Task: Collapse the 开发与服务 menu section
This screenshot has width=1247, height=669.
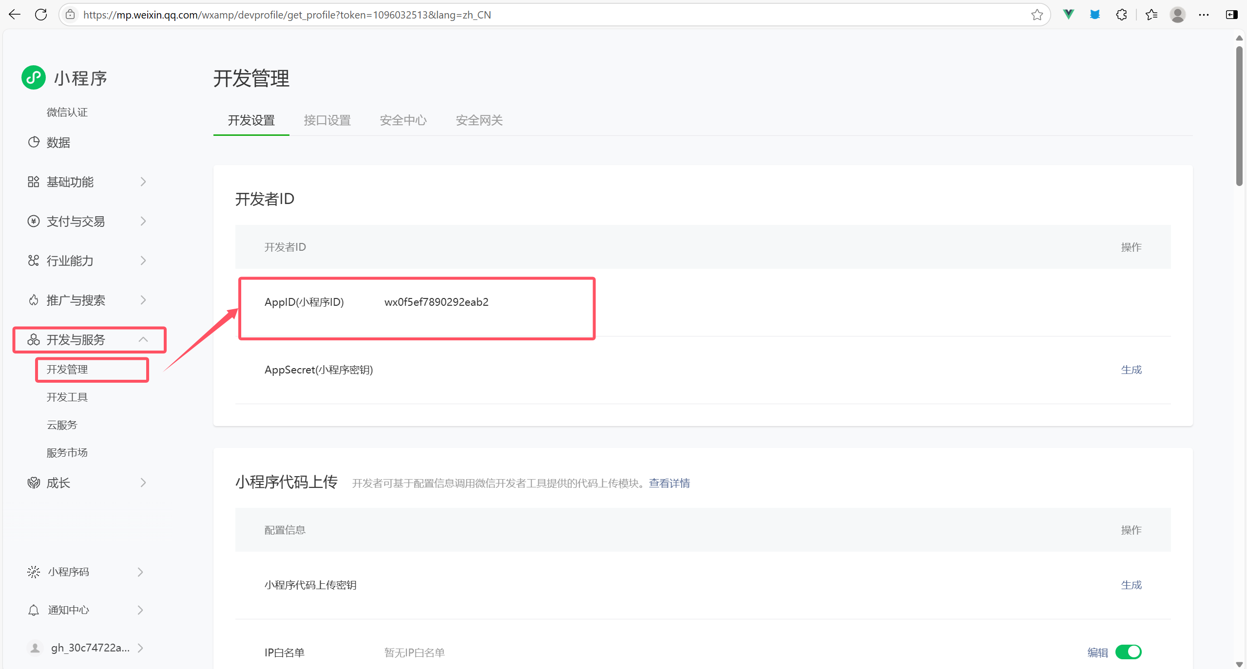Action: pyautogui.click(x=143, y=339)
